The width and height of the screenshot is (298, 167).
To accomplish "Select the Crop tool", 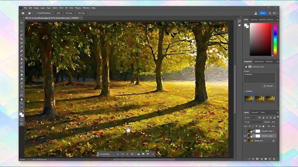I will (x=21, y=39).
